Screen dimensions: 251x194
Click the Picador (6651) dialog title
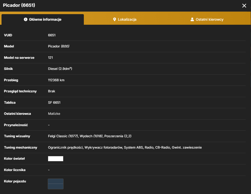(19, 5)
